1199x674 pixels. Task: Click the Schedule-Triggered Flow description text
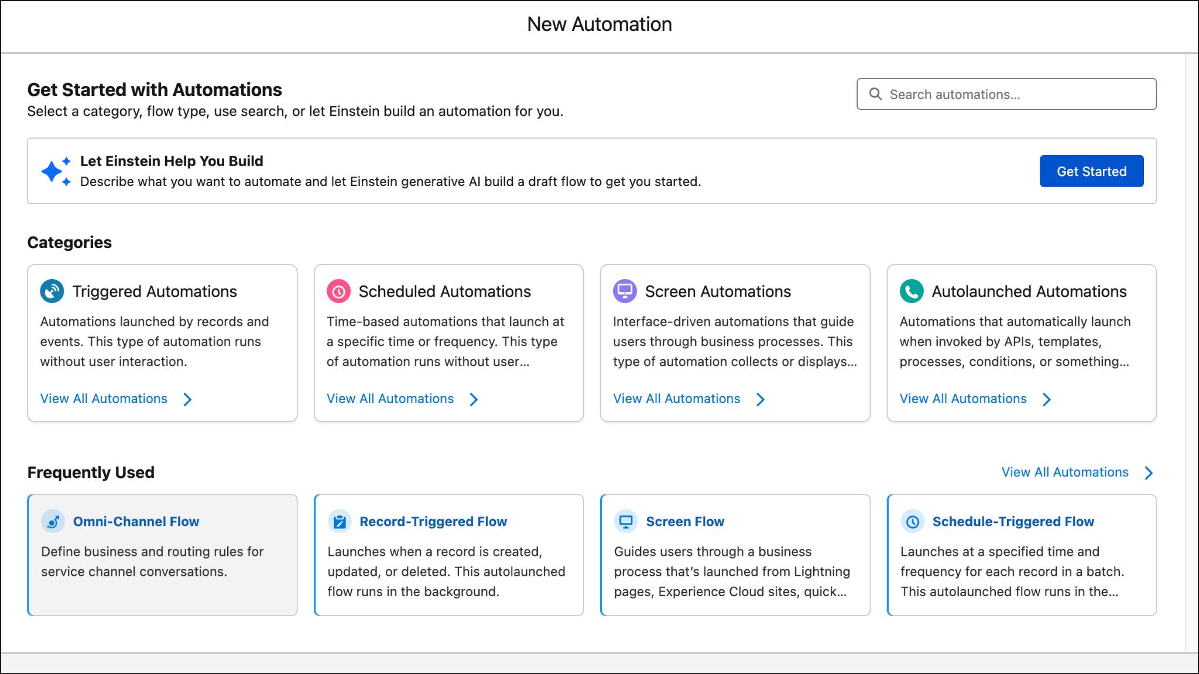click(x=1012, y=572)
